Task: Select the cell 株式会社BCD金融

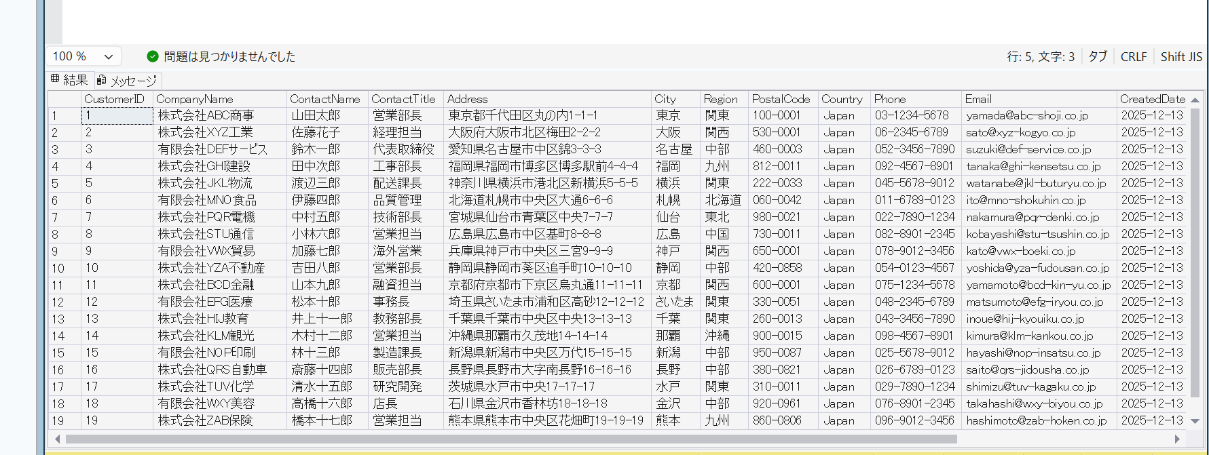Action: [220, 285]
